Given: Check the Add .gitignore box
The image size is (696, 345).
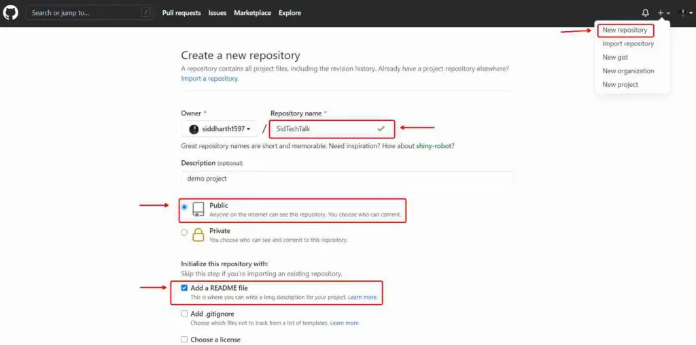Looking at the screenshot, I should point(184,314).
